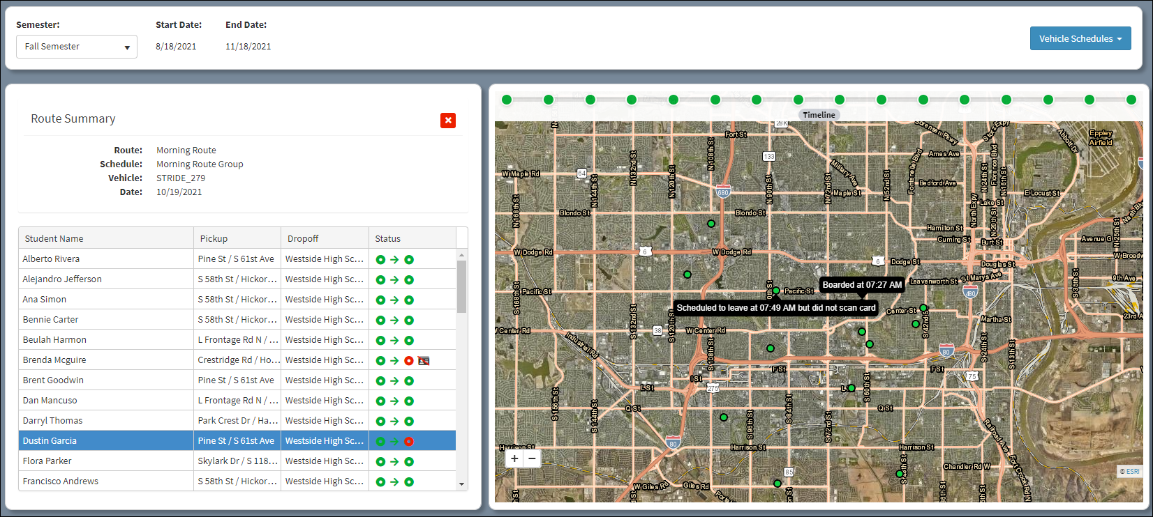Click green arrow status icon for Flora Parker
Screen dimensions: 1153x517
[394, 461]
